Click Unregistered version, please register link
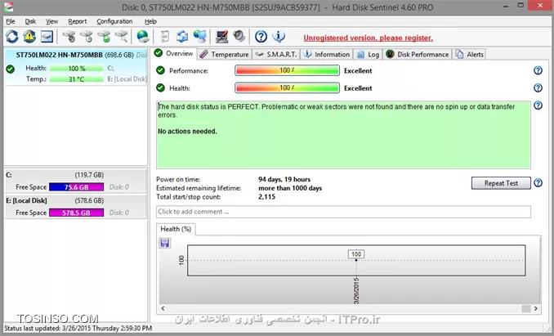The height and width of the screenshot is (336, 554). (x=369, y=38)
